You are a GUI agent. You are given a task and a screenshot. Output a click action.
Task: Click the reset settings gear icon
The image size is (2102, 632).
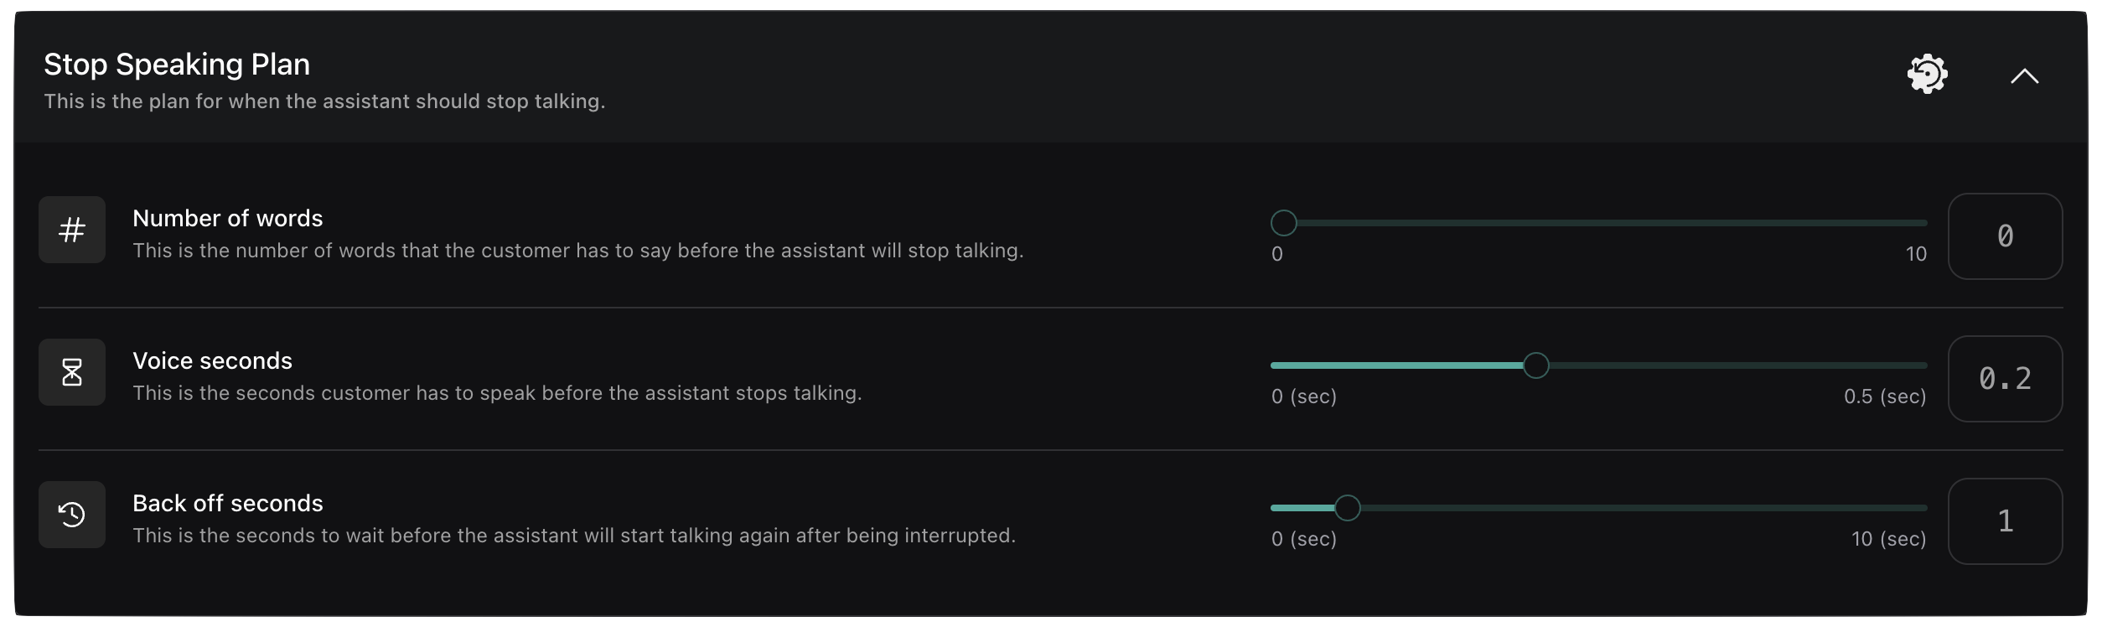[1927, 75]
